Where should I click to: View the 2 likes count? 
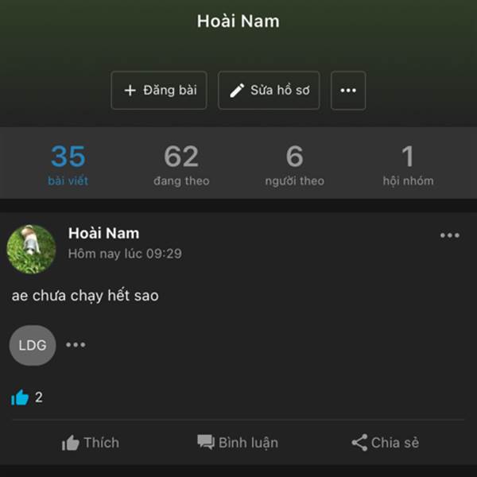(x=39, y=397)
